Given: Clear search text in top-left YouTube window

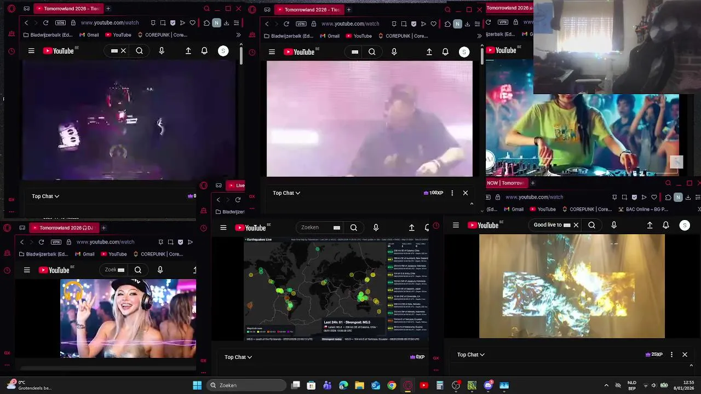Looking at the screenshot, I should (x=123, y=51).
